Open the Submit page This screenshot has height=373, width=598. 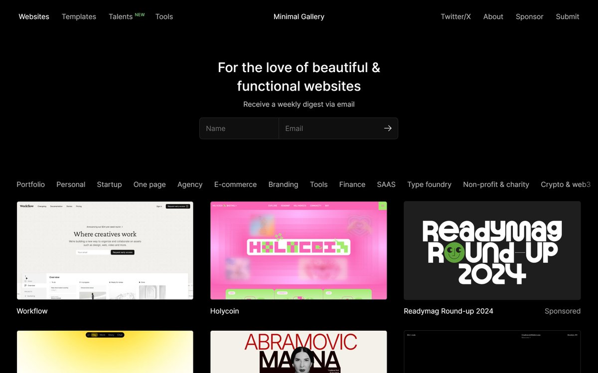pos(568,16)
